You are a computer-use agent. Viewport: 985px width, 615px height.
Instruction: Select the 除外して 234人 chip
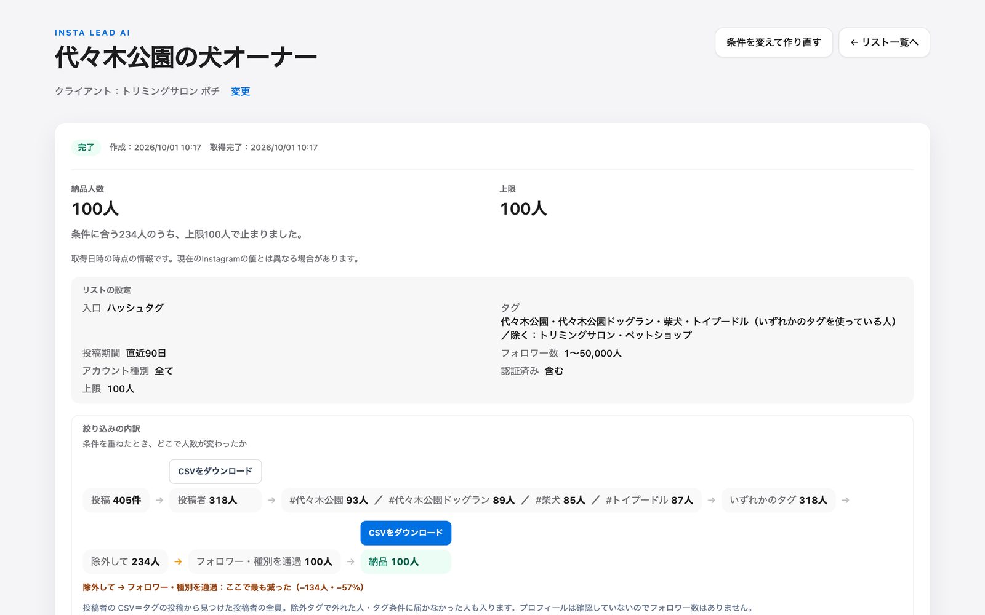point(125,561)
